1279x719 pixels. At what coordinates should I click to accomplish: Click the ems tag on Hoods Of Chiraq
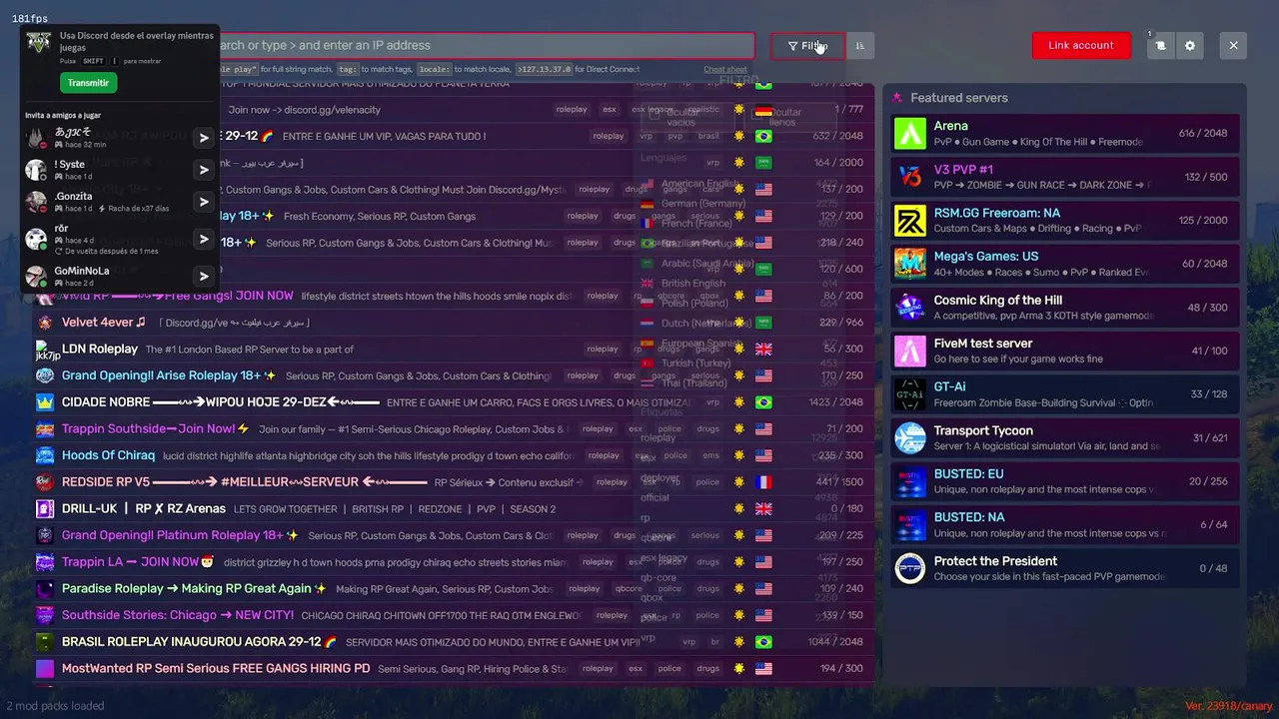pos(710,455)
